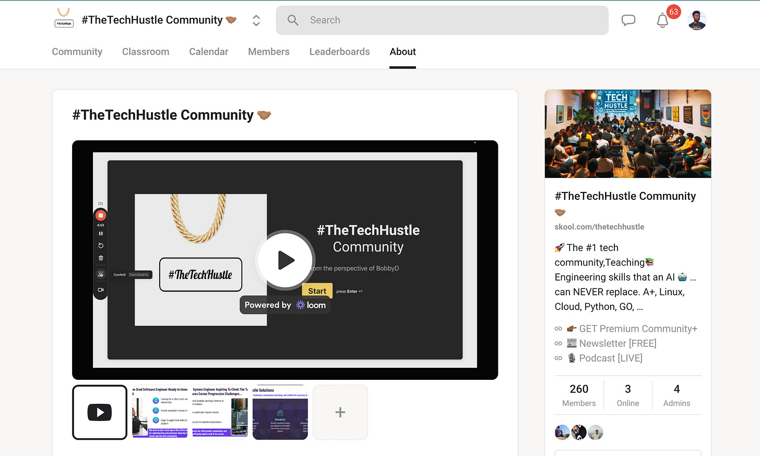Screen dimensions: 760x456
Task: Open notifications bell with 63 badge
Action: pos(663,20)
